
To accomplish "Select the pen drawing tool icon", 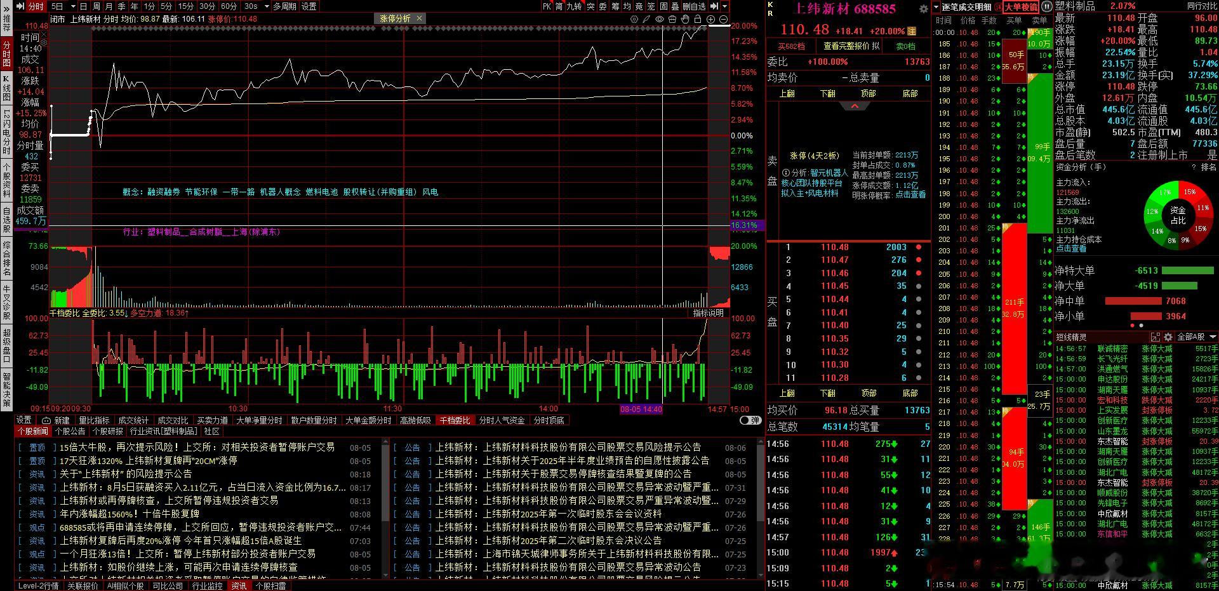I will (646, 19).
